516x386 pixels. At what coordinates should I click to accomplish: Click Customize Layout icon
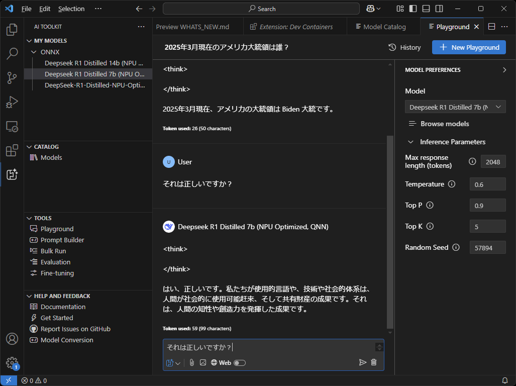(x=400, y=9)
